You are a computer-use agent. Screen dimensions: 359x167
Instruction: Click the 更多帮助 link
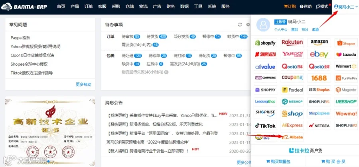[84, 84]
